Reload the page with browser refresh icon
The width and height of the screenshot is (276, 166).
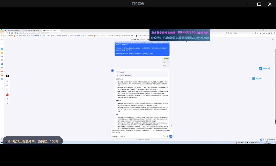pos(7,33)
